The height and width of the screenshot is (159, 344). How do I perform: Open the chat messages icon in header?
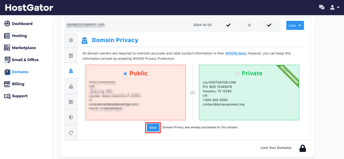pos(321,7)
